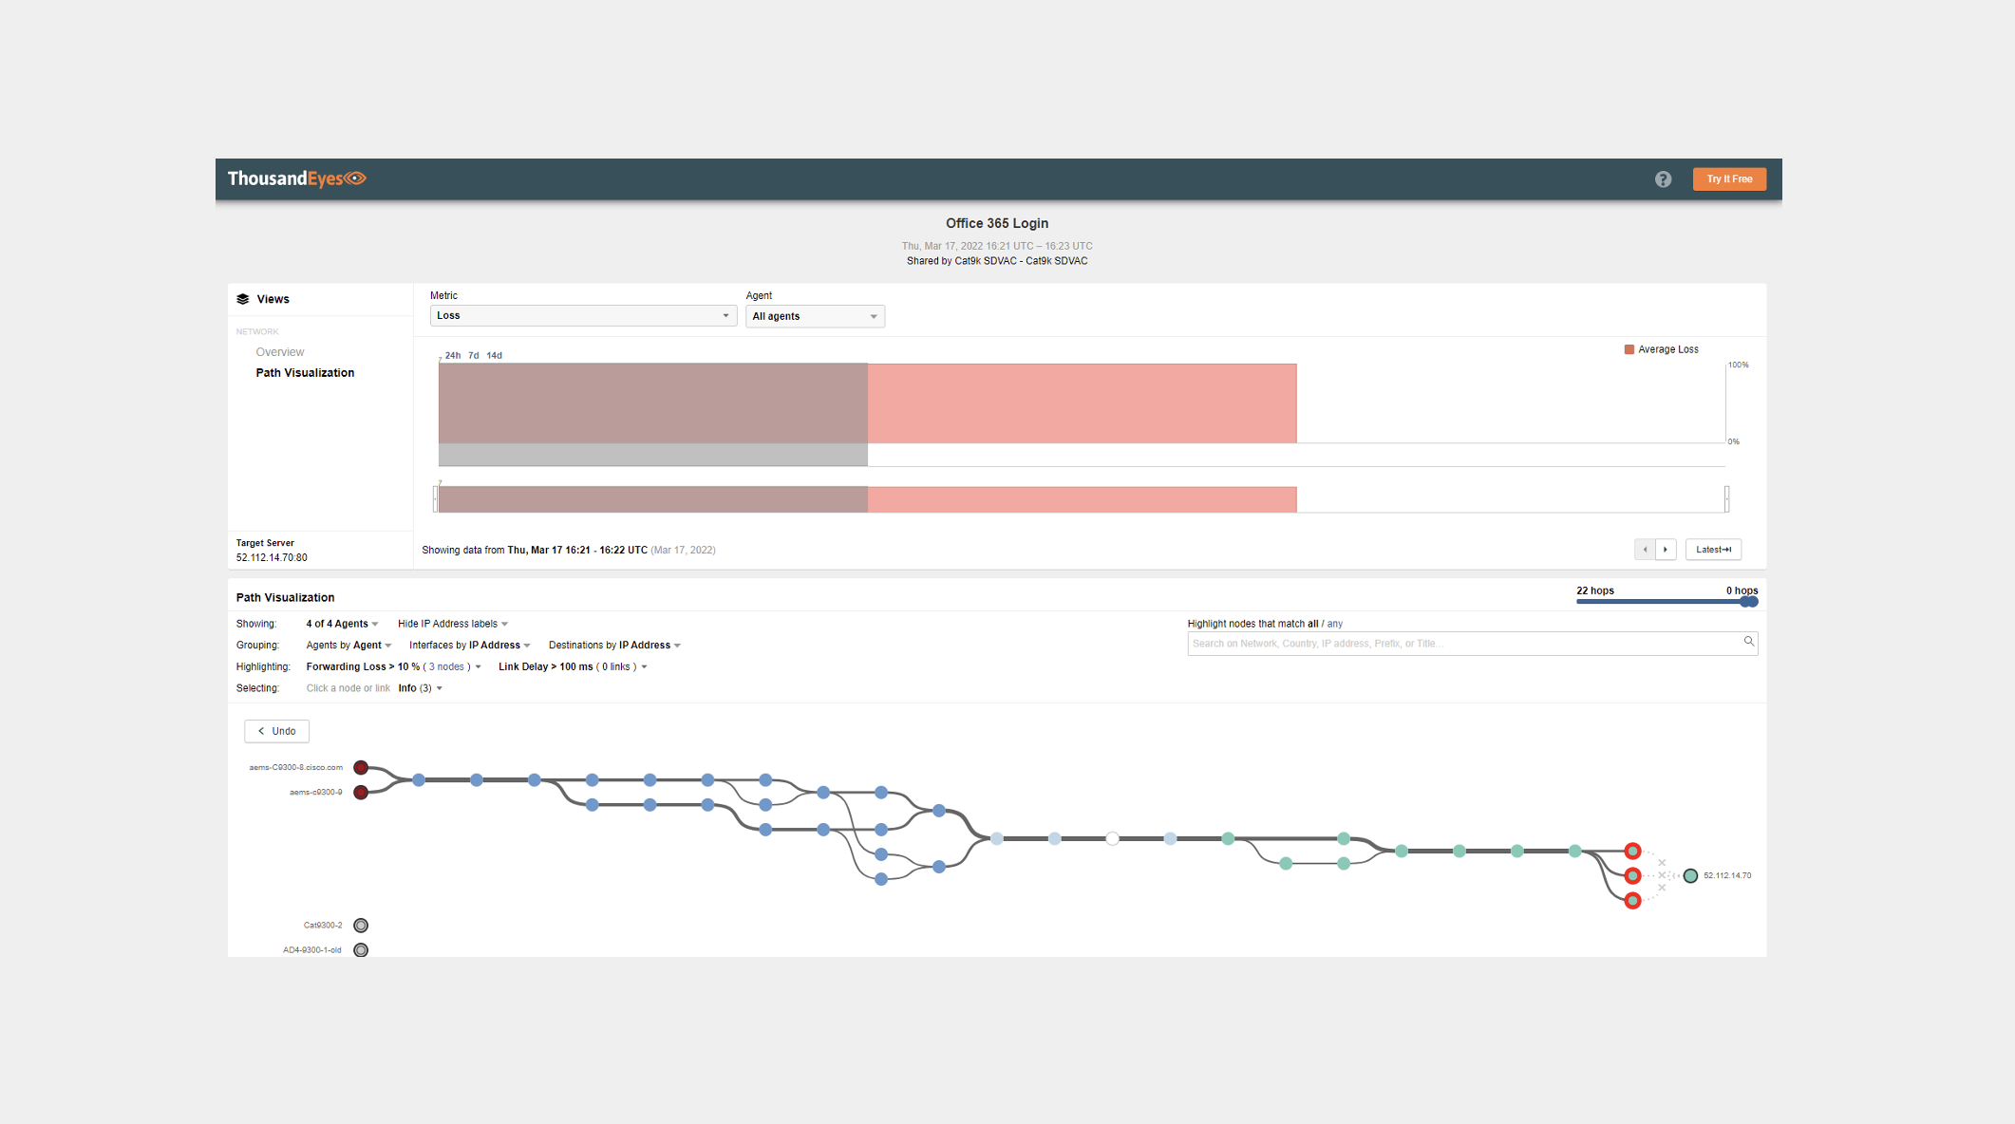Image resolution: width=2015 pixels, height=1124 pixels.
Task: Click the bottom red-highlighted loss node
Action: pos(1632,900)
